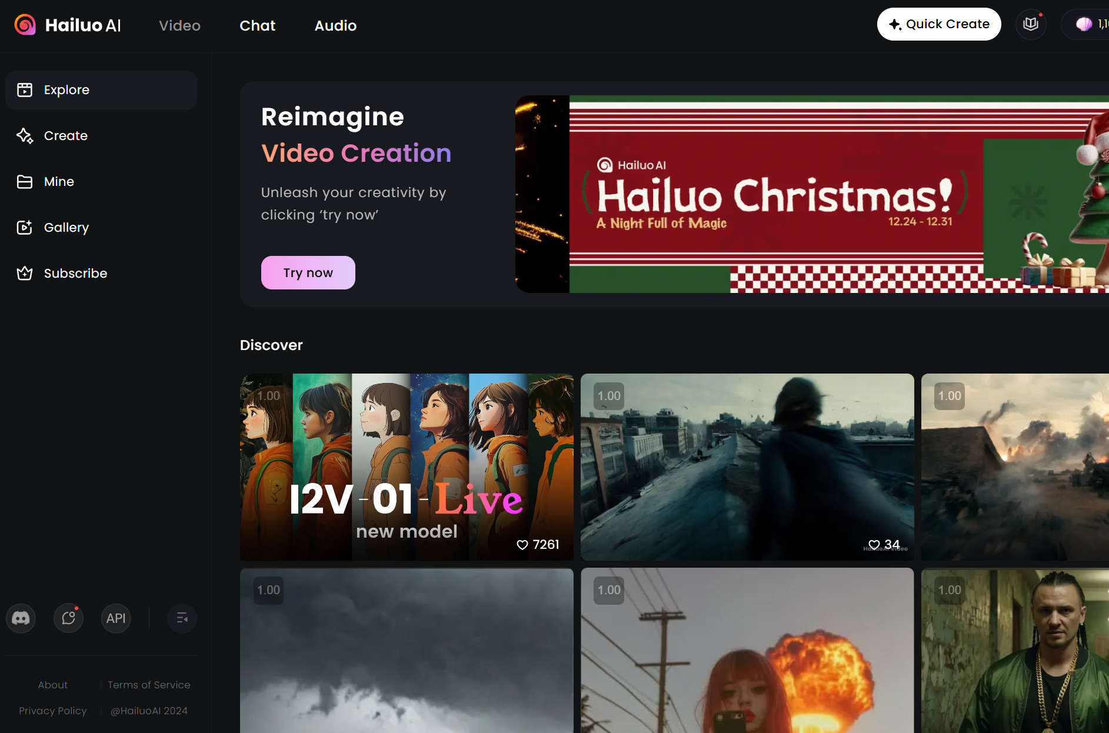The height and width of the screenshot is (733, 1109).
Task: Click the Discover section heading
Action: coord(271,345)
